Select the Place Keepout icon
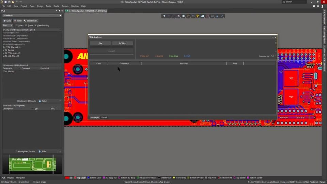 (207, 16)
